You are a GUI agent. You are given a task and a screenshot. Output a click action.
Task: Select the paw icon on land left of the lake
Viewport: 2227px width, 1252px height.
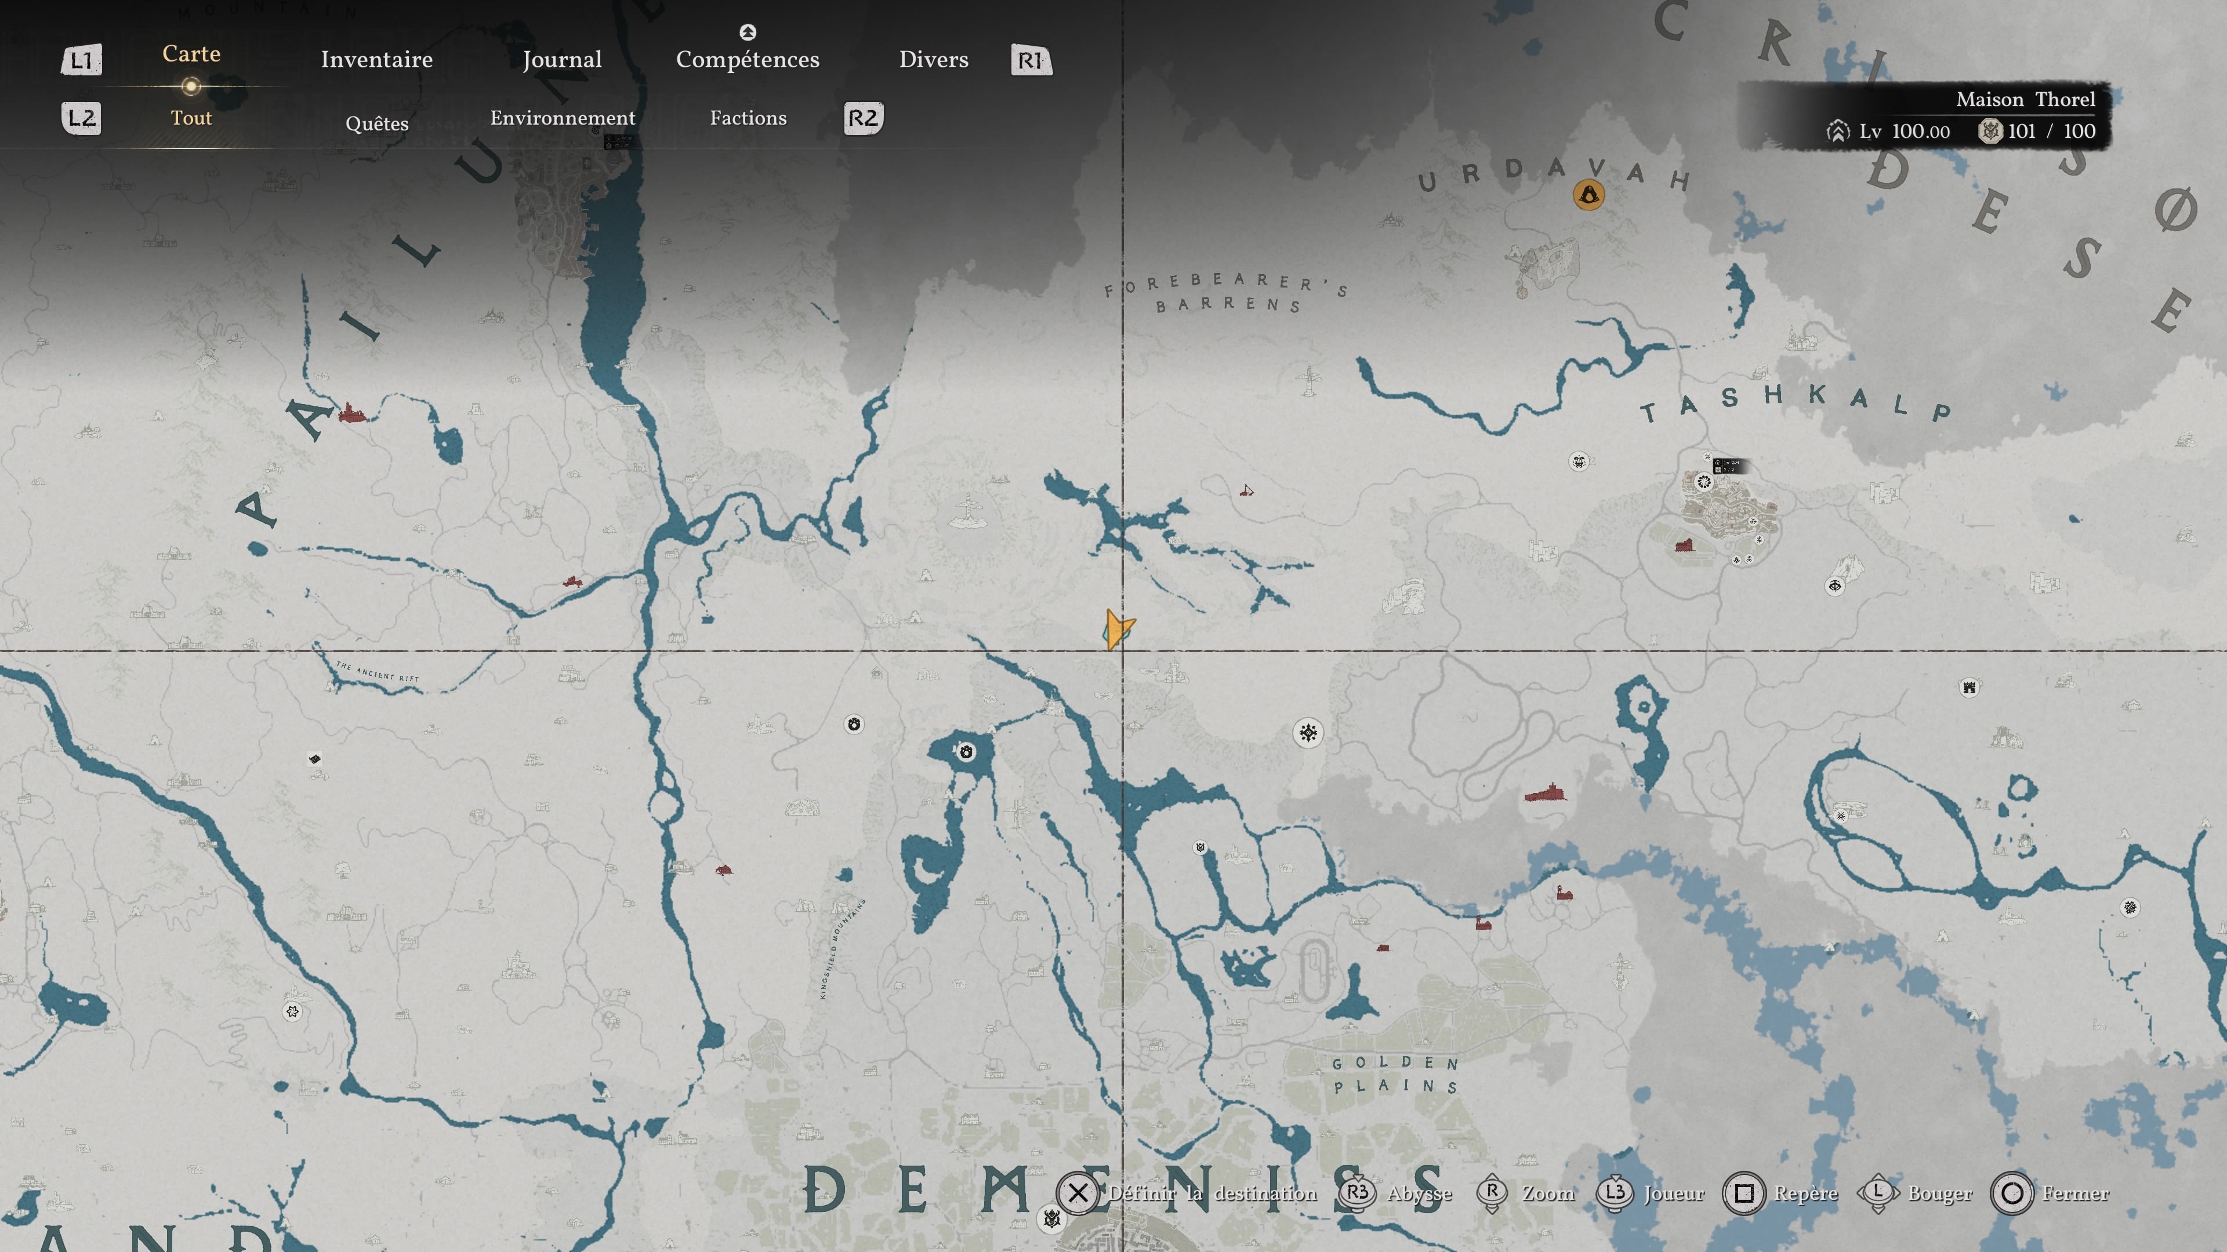[854, 724]
